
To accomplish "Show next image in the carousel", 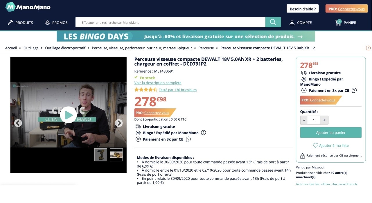I will tap(119, 123).
